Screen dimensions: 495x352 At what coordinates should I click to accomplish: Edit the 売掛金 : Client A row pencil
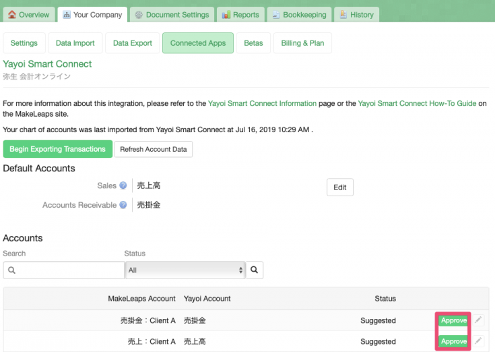(479, 320)
